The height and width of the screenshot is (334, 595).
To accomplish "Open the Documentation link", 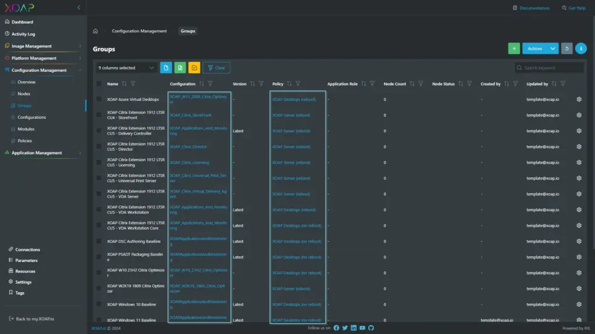I will pyautogui.click(x=531, y=8).
